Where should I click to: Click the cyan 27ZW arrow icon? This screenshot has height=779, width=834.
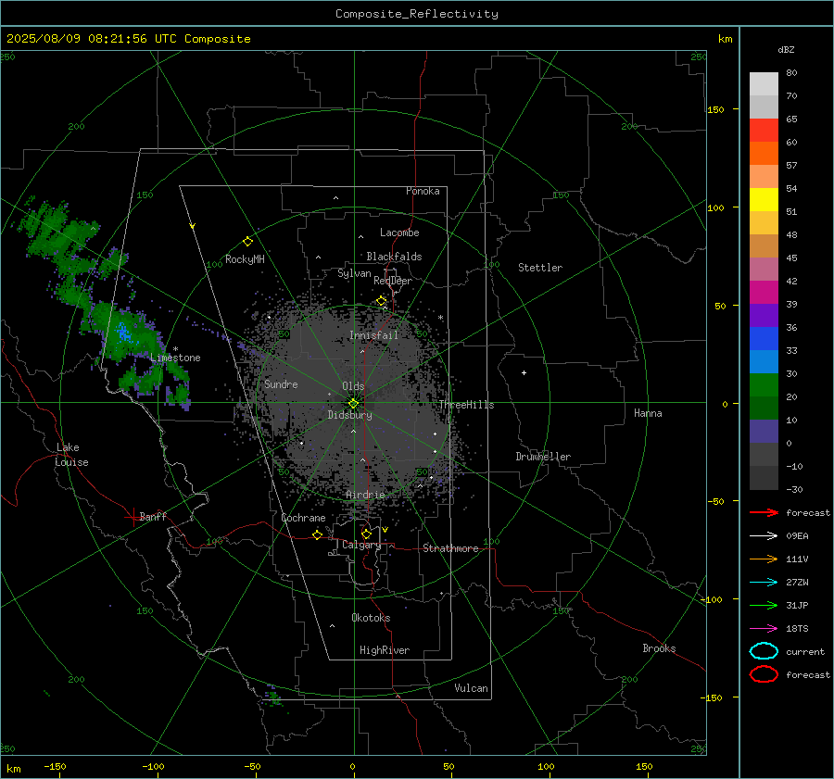tap(764, 583)
